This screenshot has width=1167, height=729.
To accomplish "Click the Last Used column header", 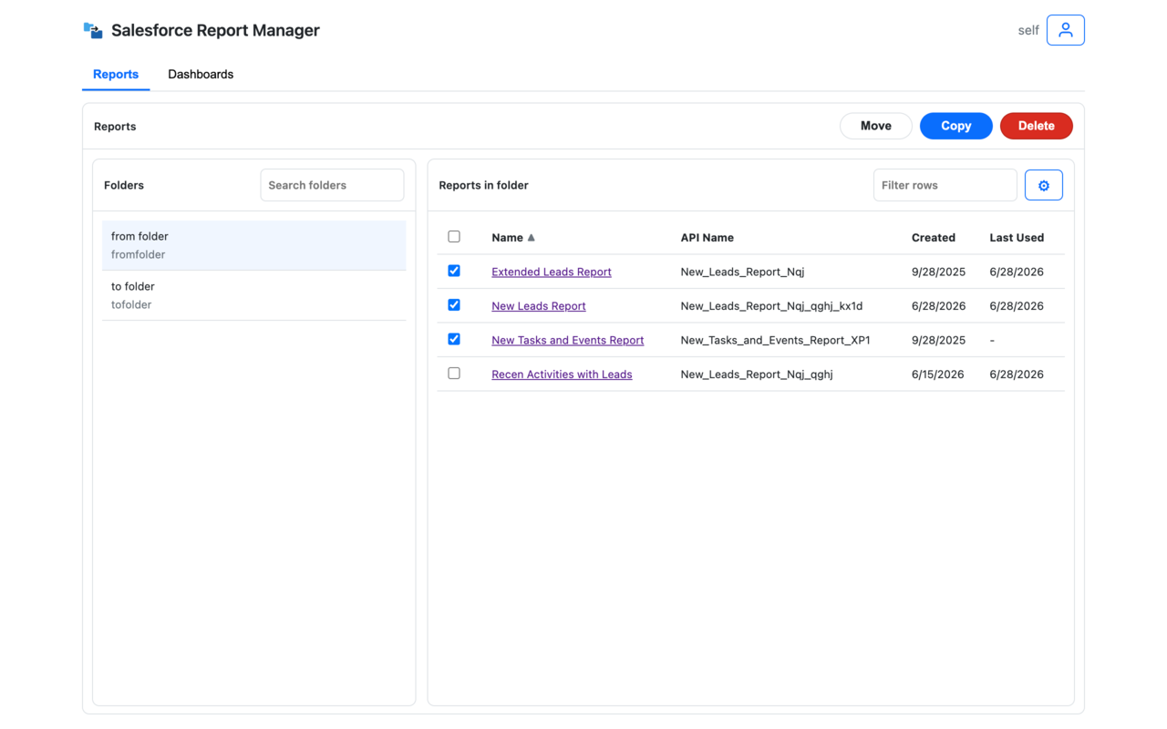I will 1017,238.
